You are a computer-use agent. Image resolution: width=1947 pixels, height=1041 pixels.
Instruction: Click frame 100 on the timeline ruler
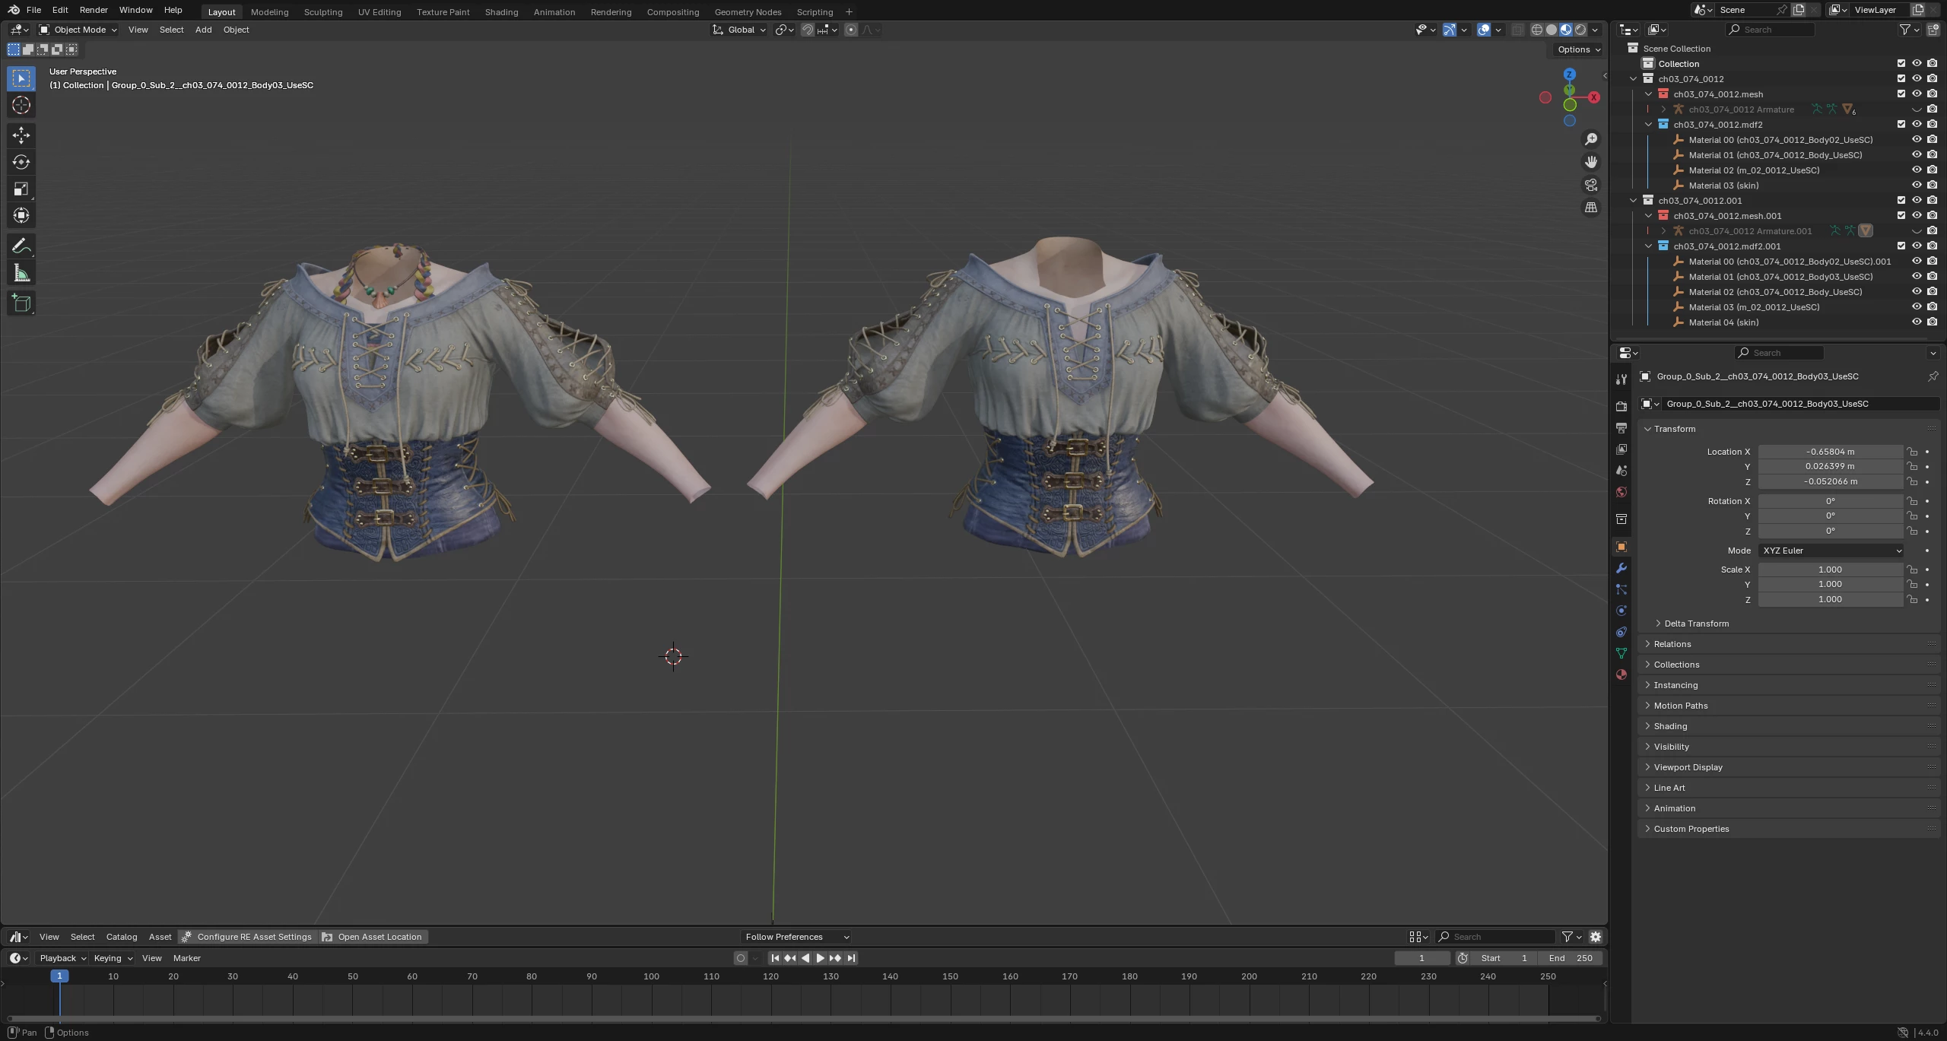pyautogui.click(x=651, y=976)
